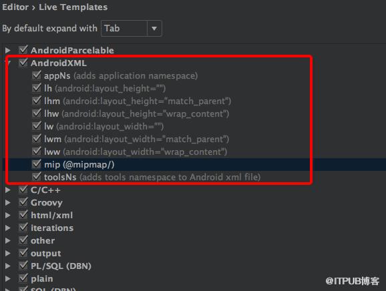
Task: Select the lwm match_parent template
Action: tap(137, 139)
